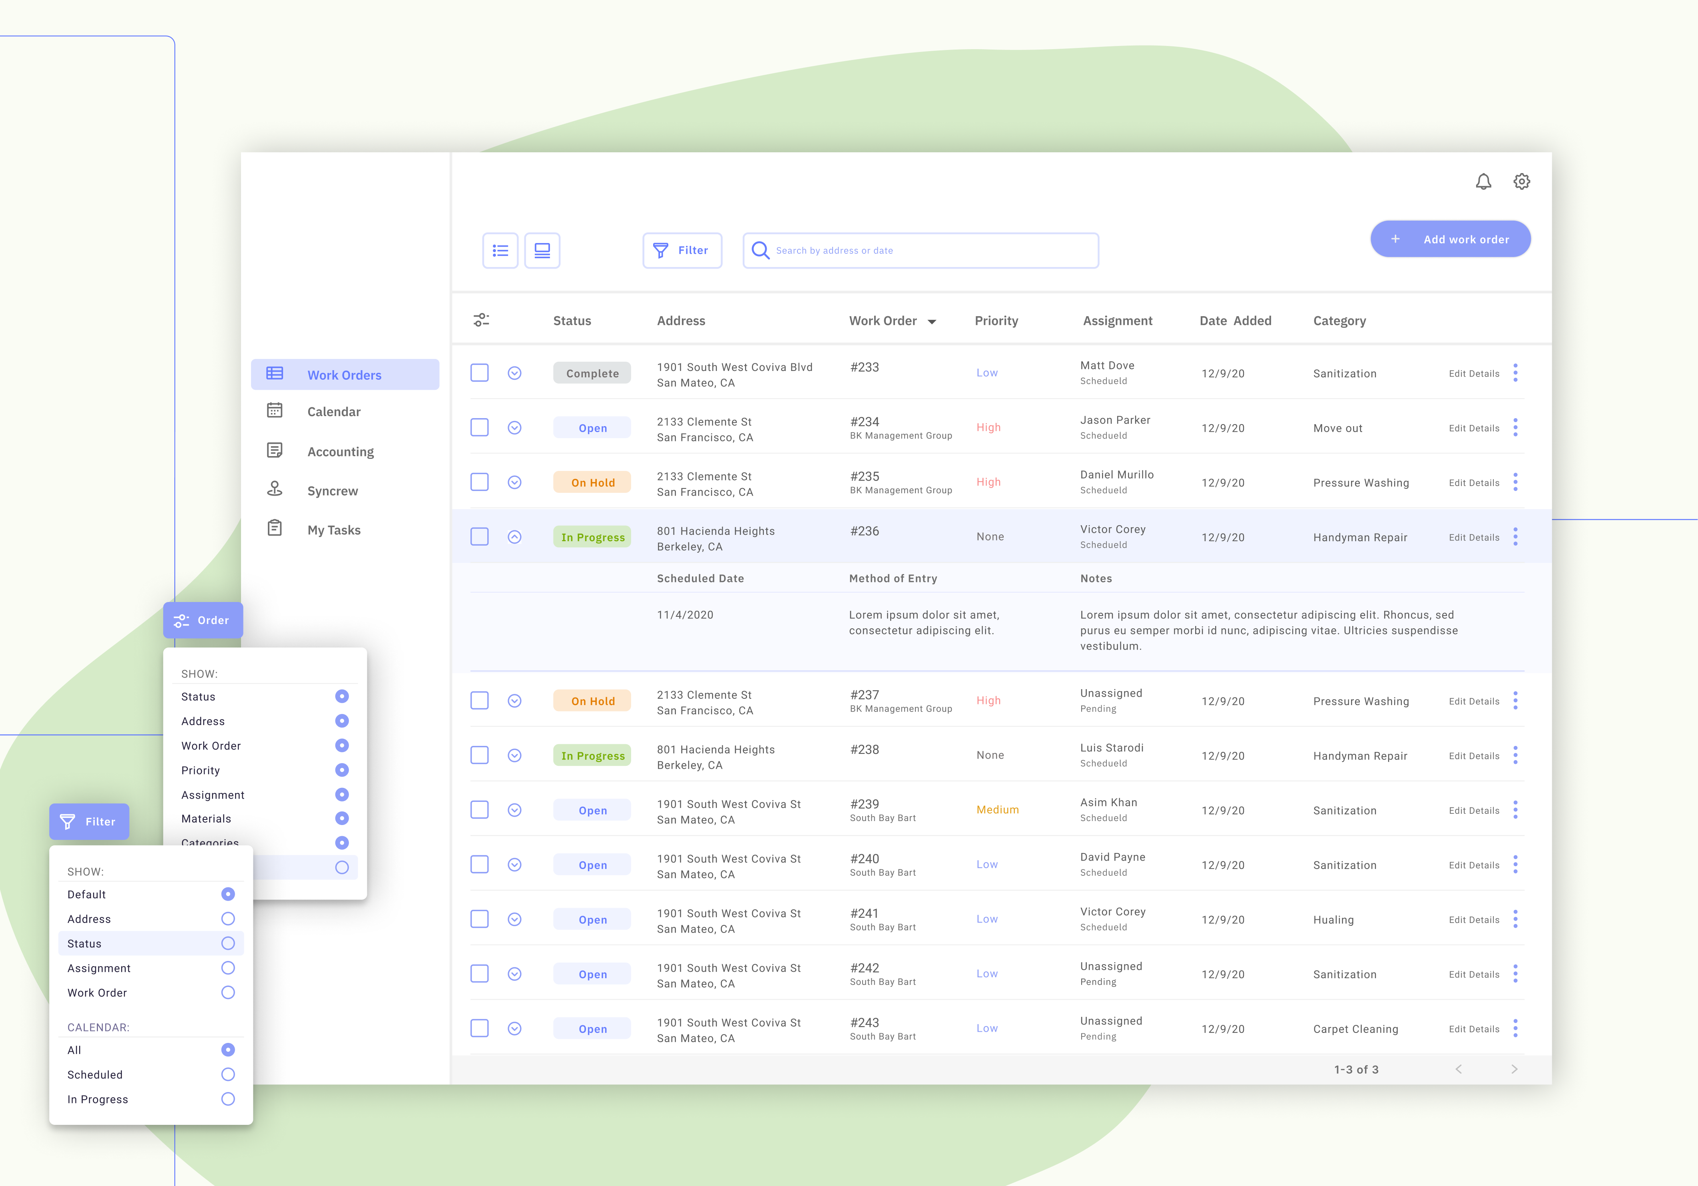Image resolution: width=1698 pixels, height=1186 pixels.
Task: Select the Status radio button in Filter panel
Action: tap(228, 943)
